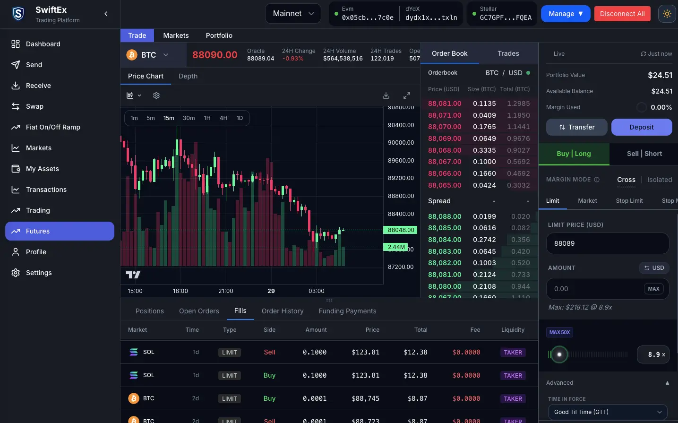This screenshot has height=423, width=678.
Task: Open the Mainnet network dropdown
Action: [x=293, y=14]
